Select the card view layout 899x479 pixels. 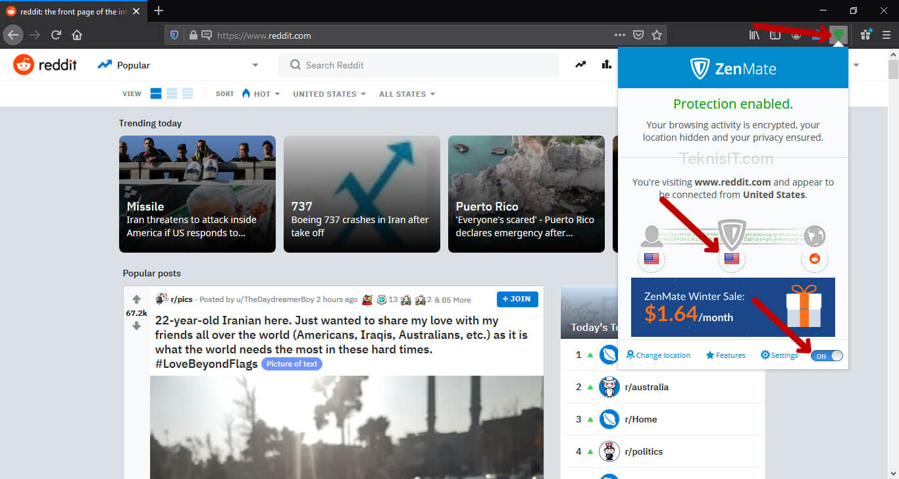(156, 94)
